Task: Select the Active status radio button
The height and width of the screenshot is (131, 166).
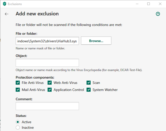Action: click(18, 122)
